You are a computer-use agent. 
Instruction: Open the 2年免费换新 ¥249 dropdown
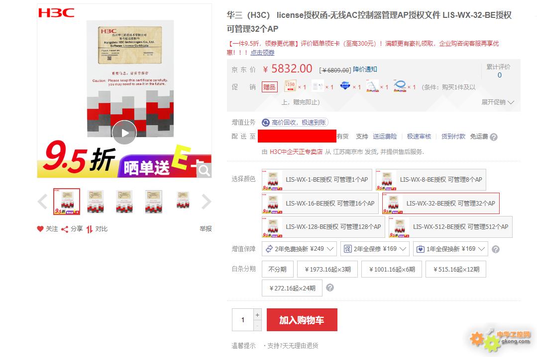click(299, 249)
